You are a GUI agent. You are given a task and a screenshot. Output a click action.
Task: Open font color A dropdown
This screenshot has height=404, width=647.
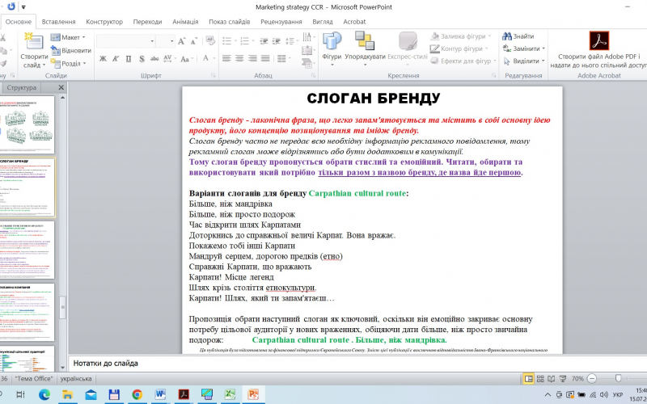coord(208,58)
